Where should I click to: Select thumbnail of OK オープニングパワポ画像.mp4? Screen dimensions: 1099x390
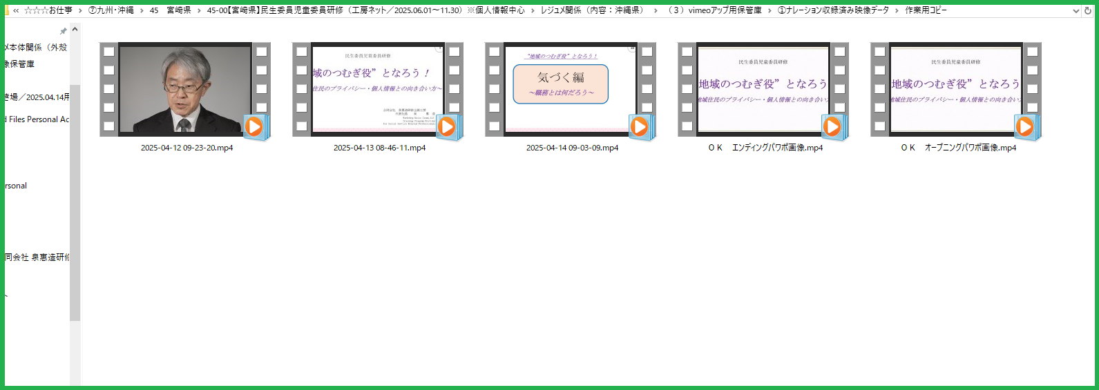[956, 89]
